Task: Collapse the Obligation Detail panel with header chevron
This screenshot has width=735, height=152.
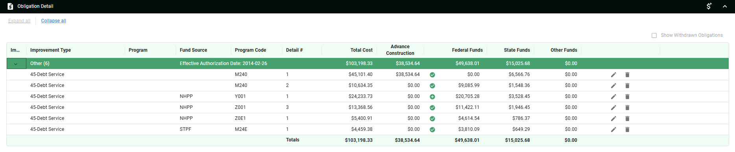Action: click(725, 6)
